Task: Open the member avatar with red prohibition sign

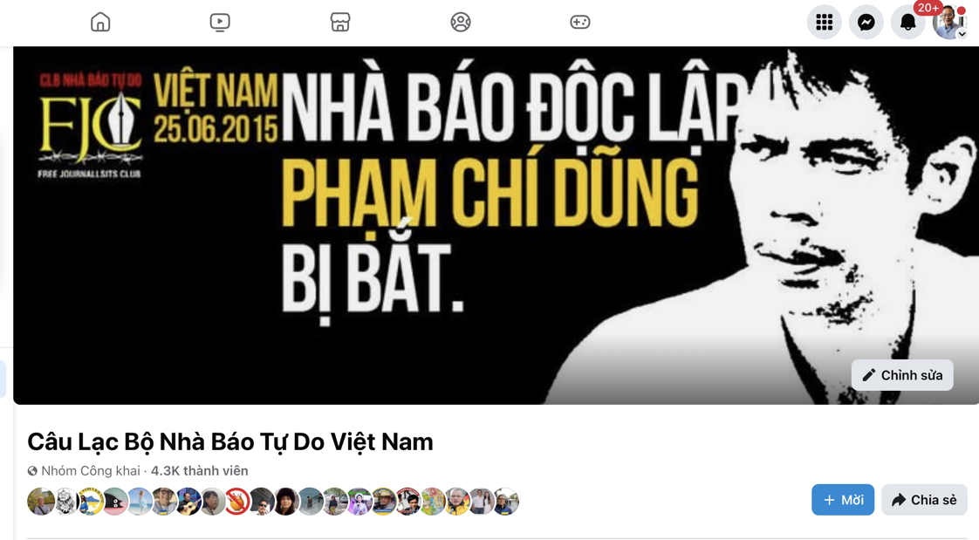Action: [x=237, y=502]
